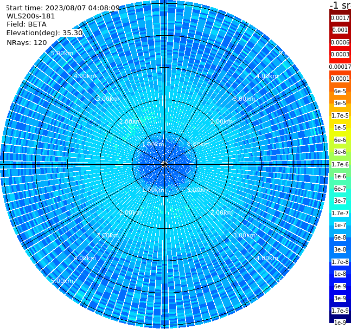Image resolution: width=351 pixels, height=329 pixels.
Task: Select the 6e-7 colorbar tick label
Action: tap(340, 189)
